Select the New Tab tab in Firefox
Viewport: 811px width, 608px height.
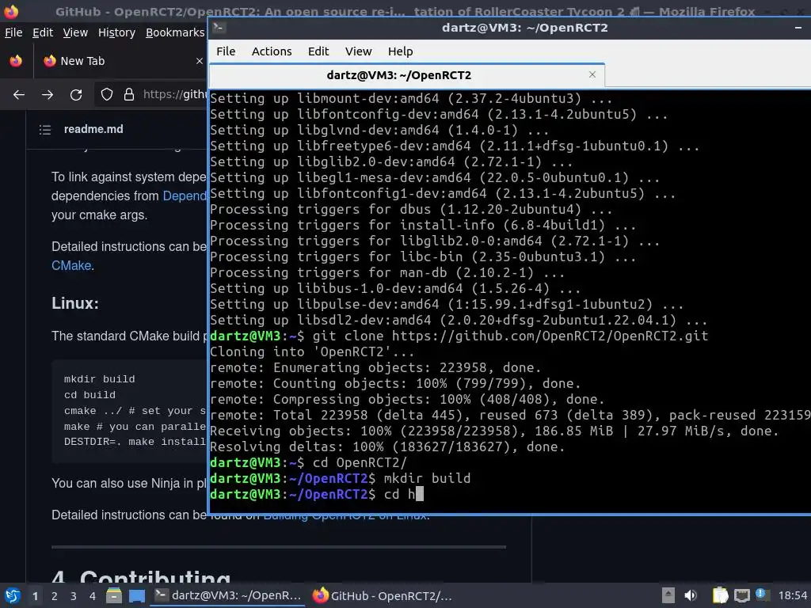click(x=120, y=61)
